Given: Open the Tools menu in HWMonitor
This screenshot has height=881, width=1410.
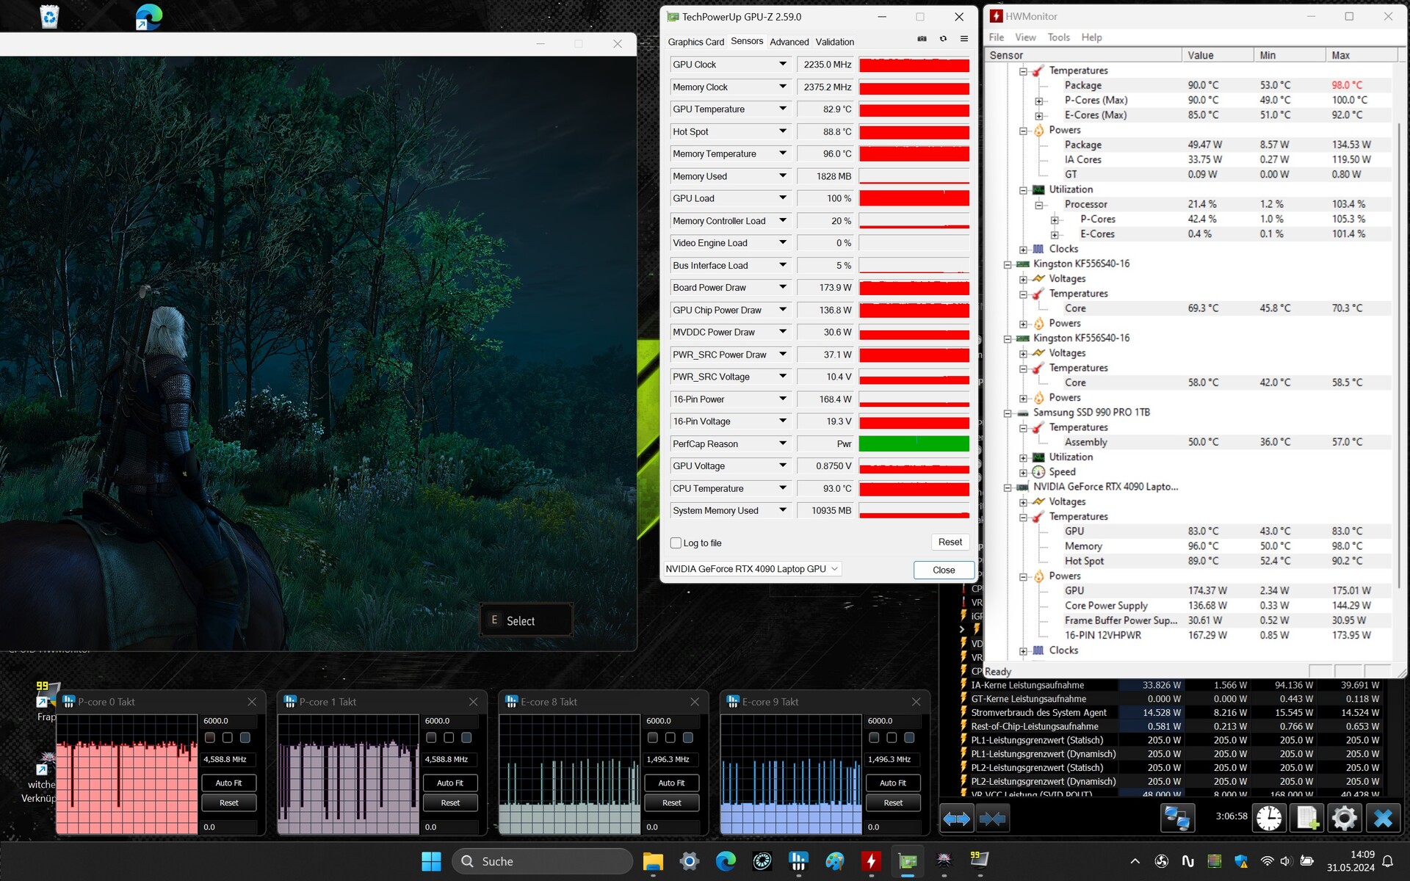Looking at the screenshot, I should pos(1058,37).
